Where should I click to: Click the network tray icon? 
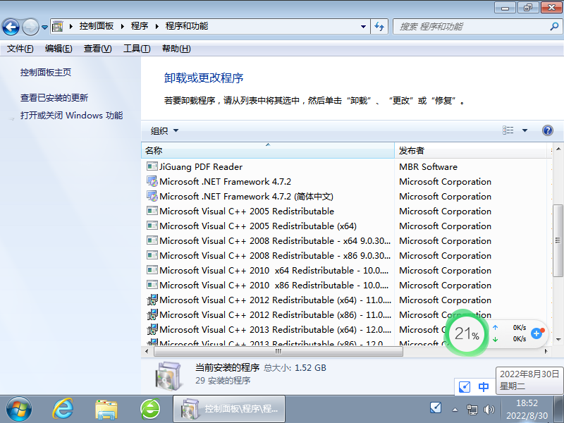[472, 410]
